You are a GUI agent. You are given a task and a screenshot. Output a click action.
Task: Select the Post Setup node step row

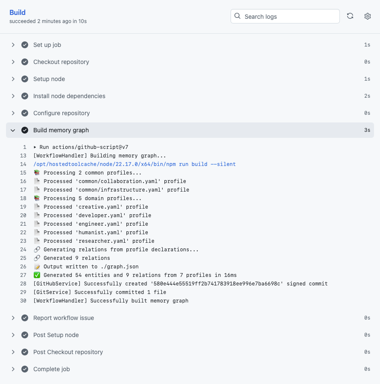[190, 335]
